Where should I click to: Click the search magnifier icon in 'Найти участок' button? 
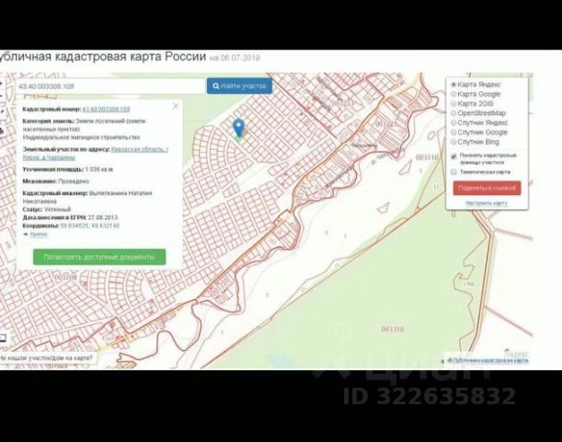pyautogui.click(x=216, y=87)
